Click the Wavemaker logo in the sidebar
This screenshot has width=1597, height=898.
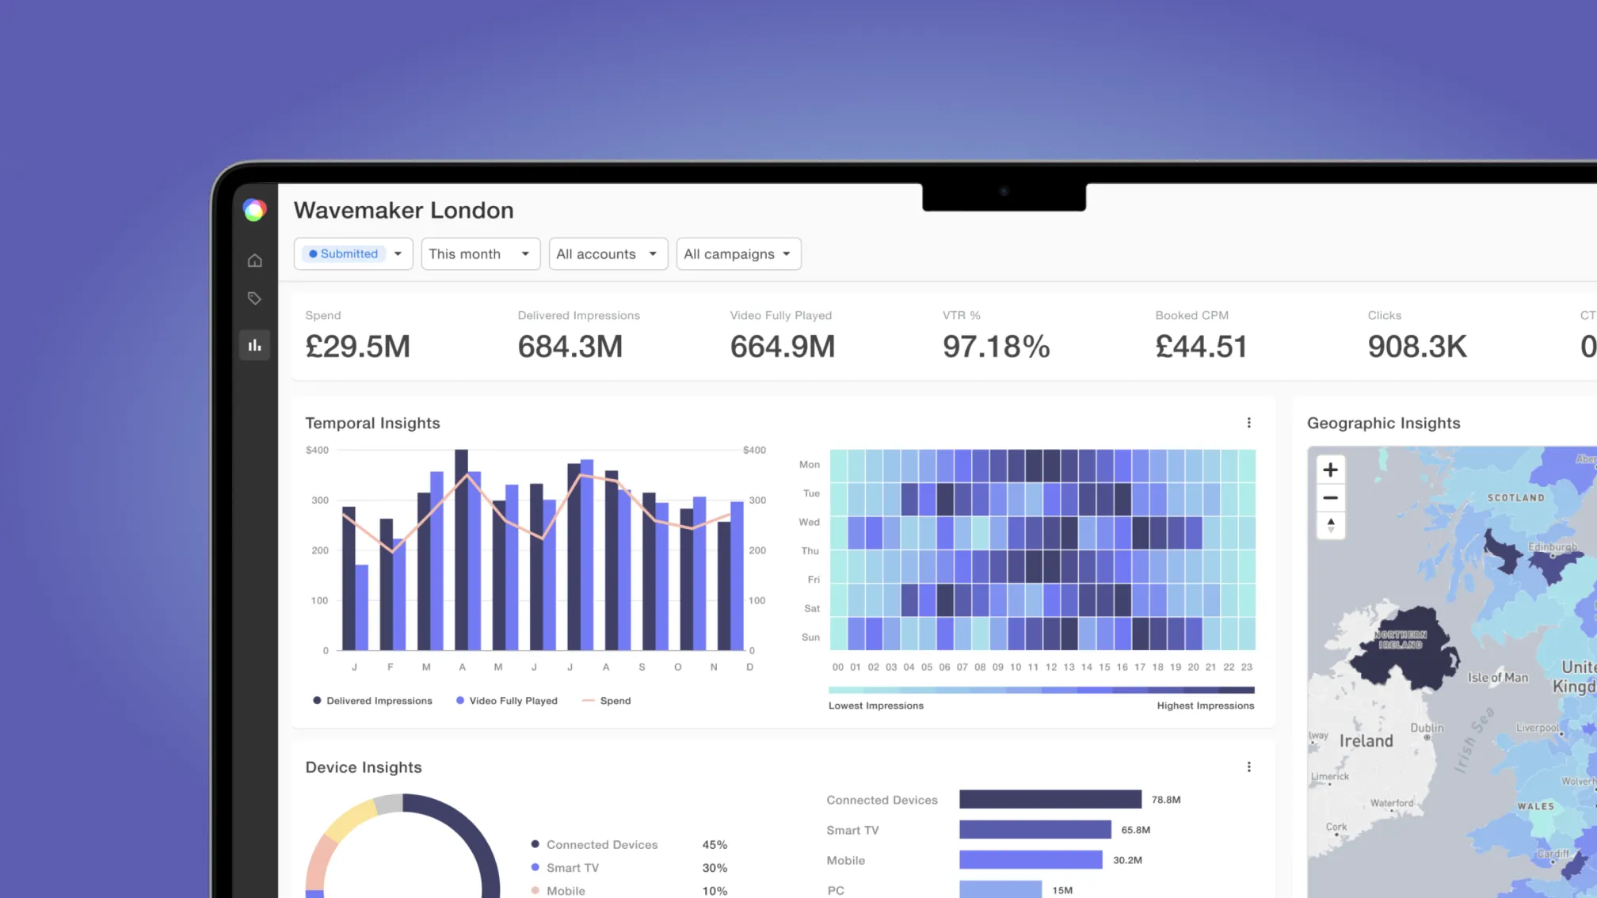click(x=254, y=209)
